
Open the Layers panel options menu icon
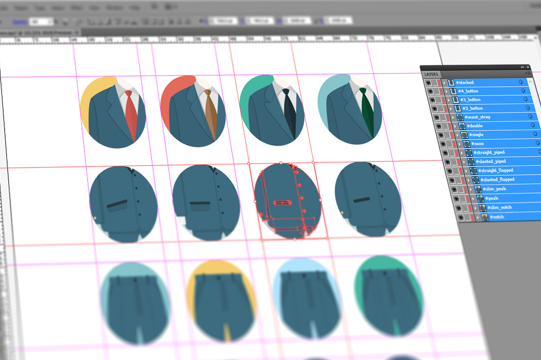(527, 74)
